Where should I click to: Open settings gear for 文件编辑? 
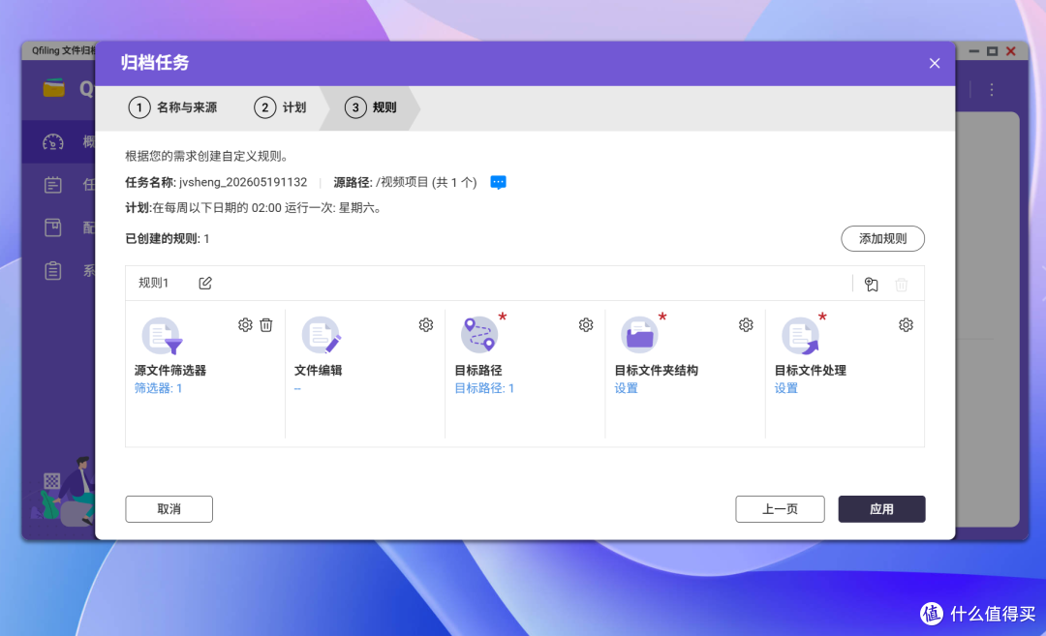(x=425, y=324)
